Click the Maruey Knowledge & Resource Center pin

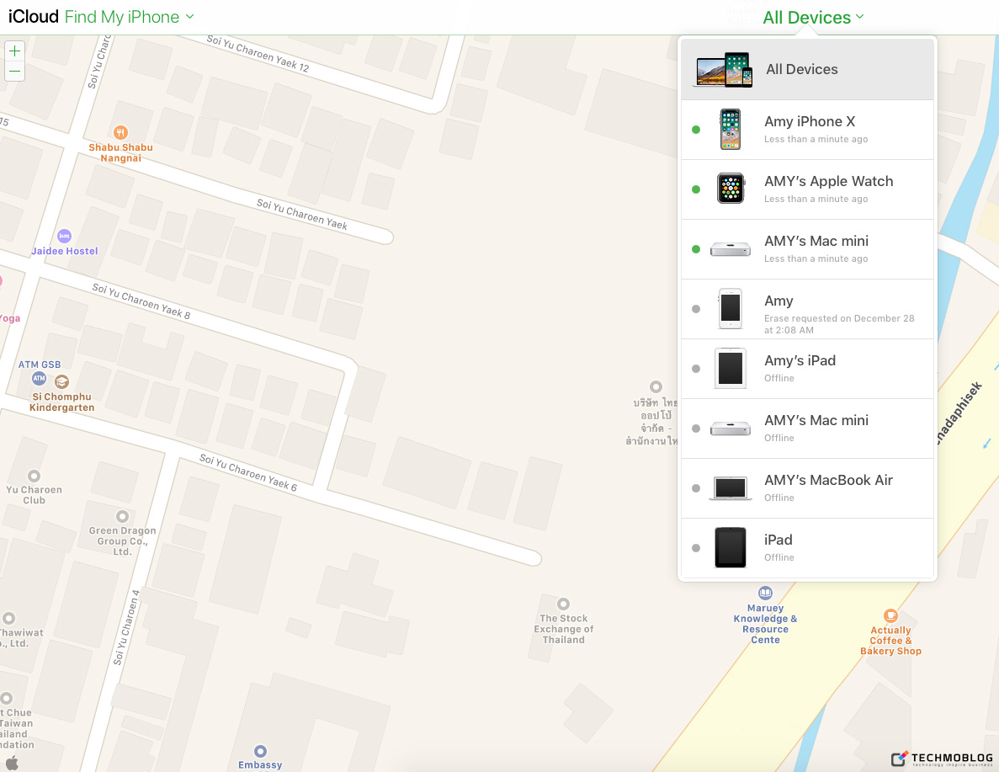(765, 593)
